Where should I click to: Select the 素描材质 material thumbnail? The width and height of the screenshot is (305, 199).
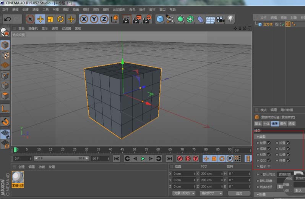click(x=18, y=178)
